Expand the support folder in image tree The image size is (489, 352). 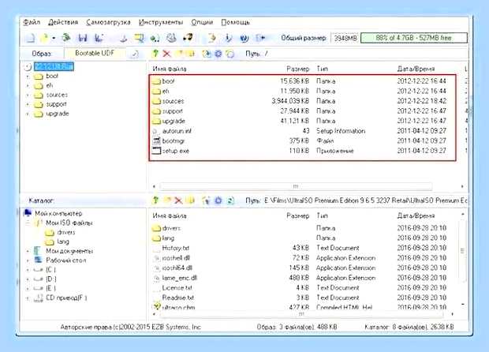pyautogui.click(x=28, y=104)
